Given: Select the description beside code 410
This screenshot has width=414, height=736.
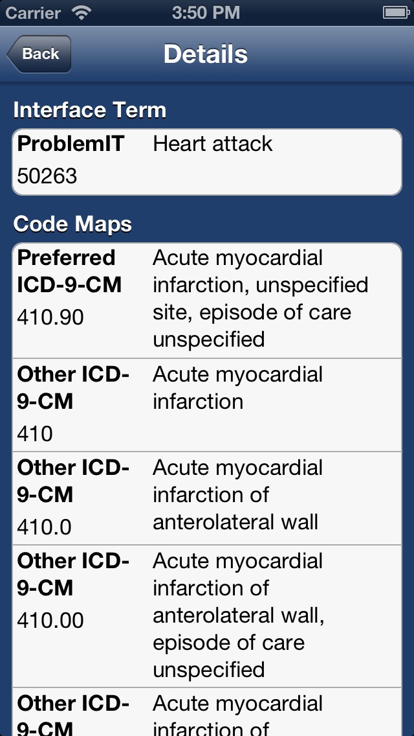Looking at the screenshot, I should coord(237,388).
